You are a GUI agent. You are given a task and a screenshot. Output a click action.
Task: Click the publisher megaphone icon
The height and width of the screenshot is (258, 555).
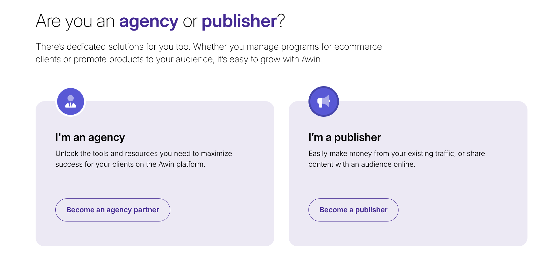click(x=323, y=101)
